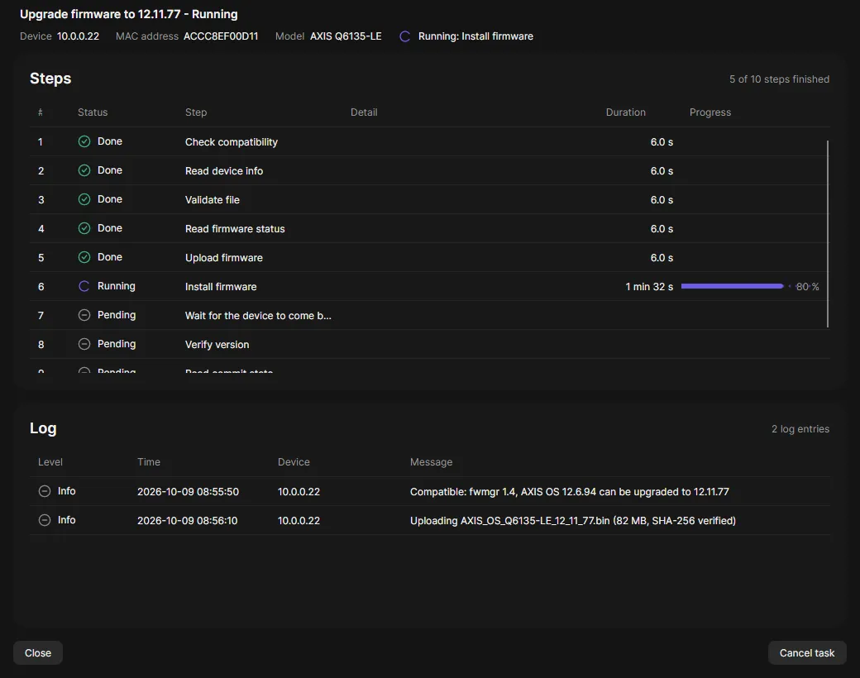The height and width of the screenshot is (678, 860).
Task: Click the Pending icon for Verify version
Action: (84, 344)
